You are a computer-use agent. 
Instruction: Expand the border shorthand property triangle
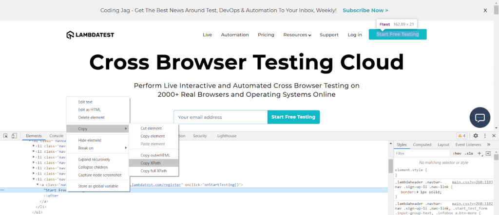[418, 192]
